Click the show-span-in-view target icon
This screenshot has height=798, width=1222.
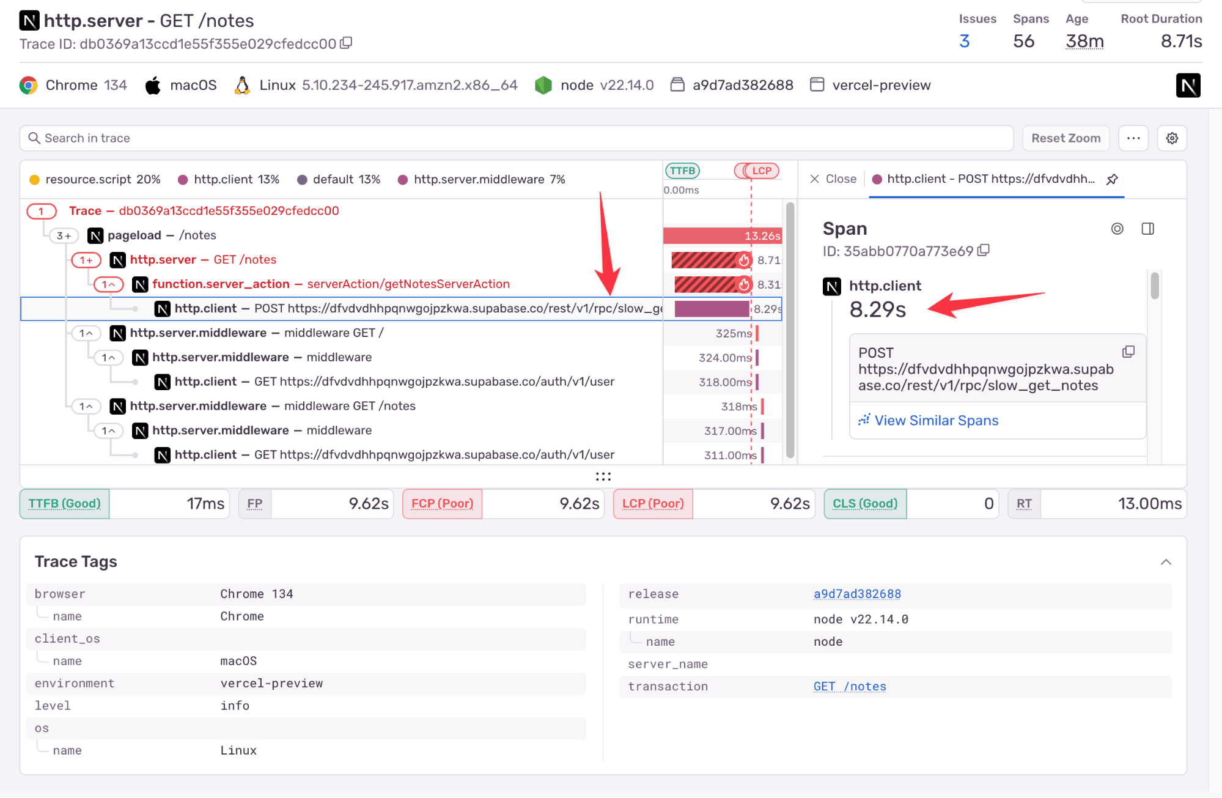point(1117,229)
